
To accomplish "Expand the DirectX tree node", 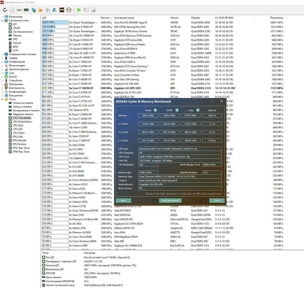I will coord(2,77).
